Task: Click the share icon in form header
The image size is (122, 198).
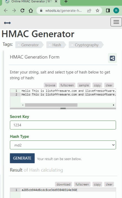Action: pos(112,58)
